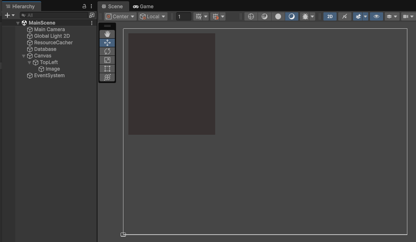
Task: Click the grid snap value input field
Action: pyautogui.click(x=184, y=16)
